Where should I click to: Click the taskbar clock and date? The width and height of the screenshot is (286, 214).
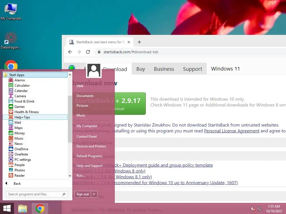coord(274,209)
